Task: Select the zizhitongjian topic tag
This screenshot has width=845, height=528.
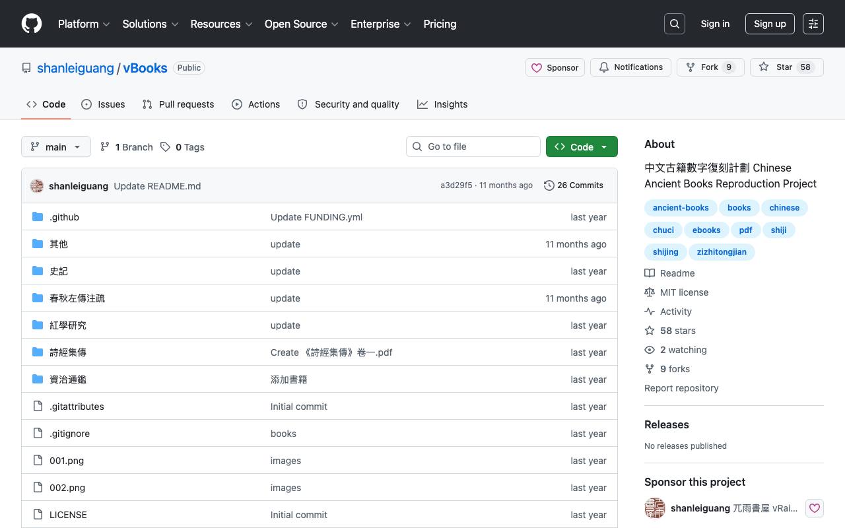Action: (722, 252)
